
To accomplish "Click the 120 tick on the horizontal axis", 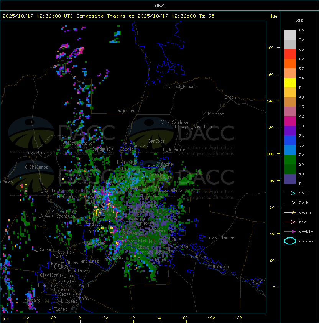I will 238,318.
